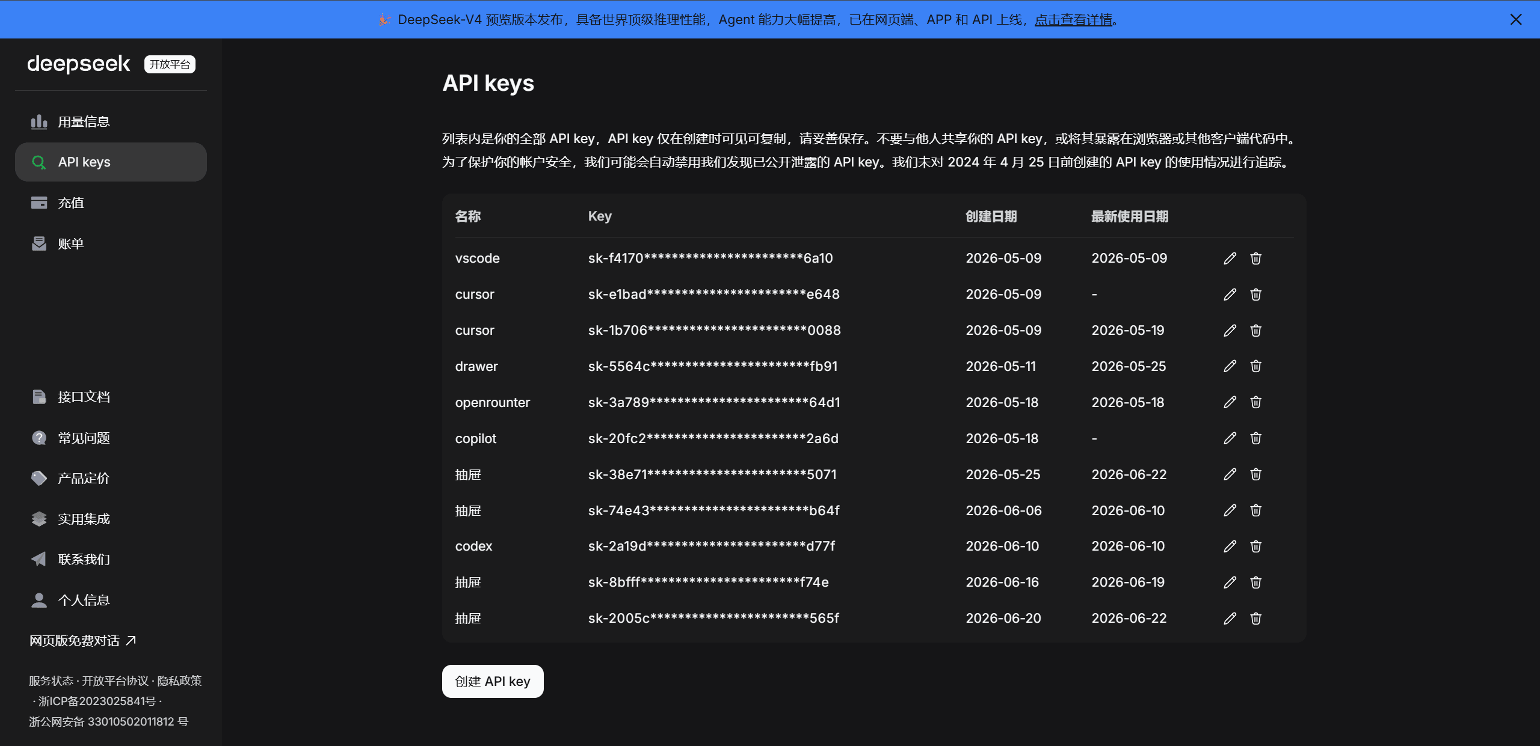Viewport: 1540px width, 746px height.
Task: Open 实用集成 in the sidebar
Action: tap(111, 519)
